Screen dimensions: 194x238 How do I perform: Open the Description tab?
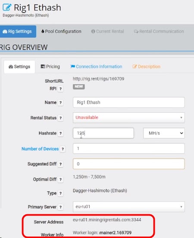pyautogui.click(x=146, y=67)
